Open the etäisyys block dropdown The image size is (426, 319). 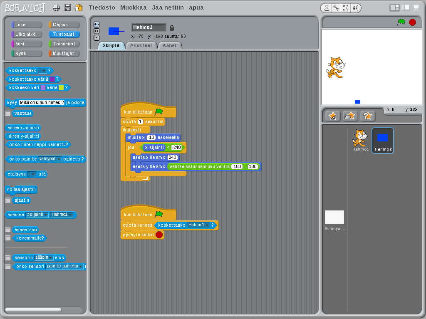(x=32, y=174)
